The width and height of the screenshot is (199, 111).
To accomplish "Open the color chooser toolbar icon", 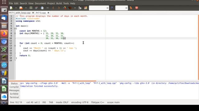I will (86, 8).
